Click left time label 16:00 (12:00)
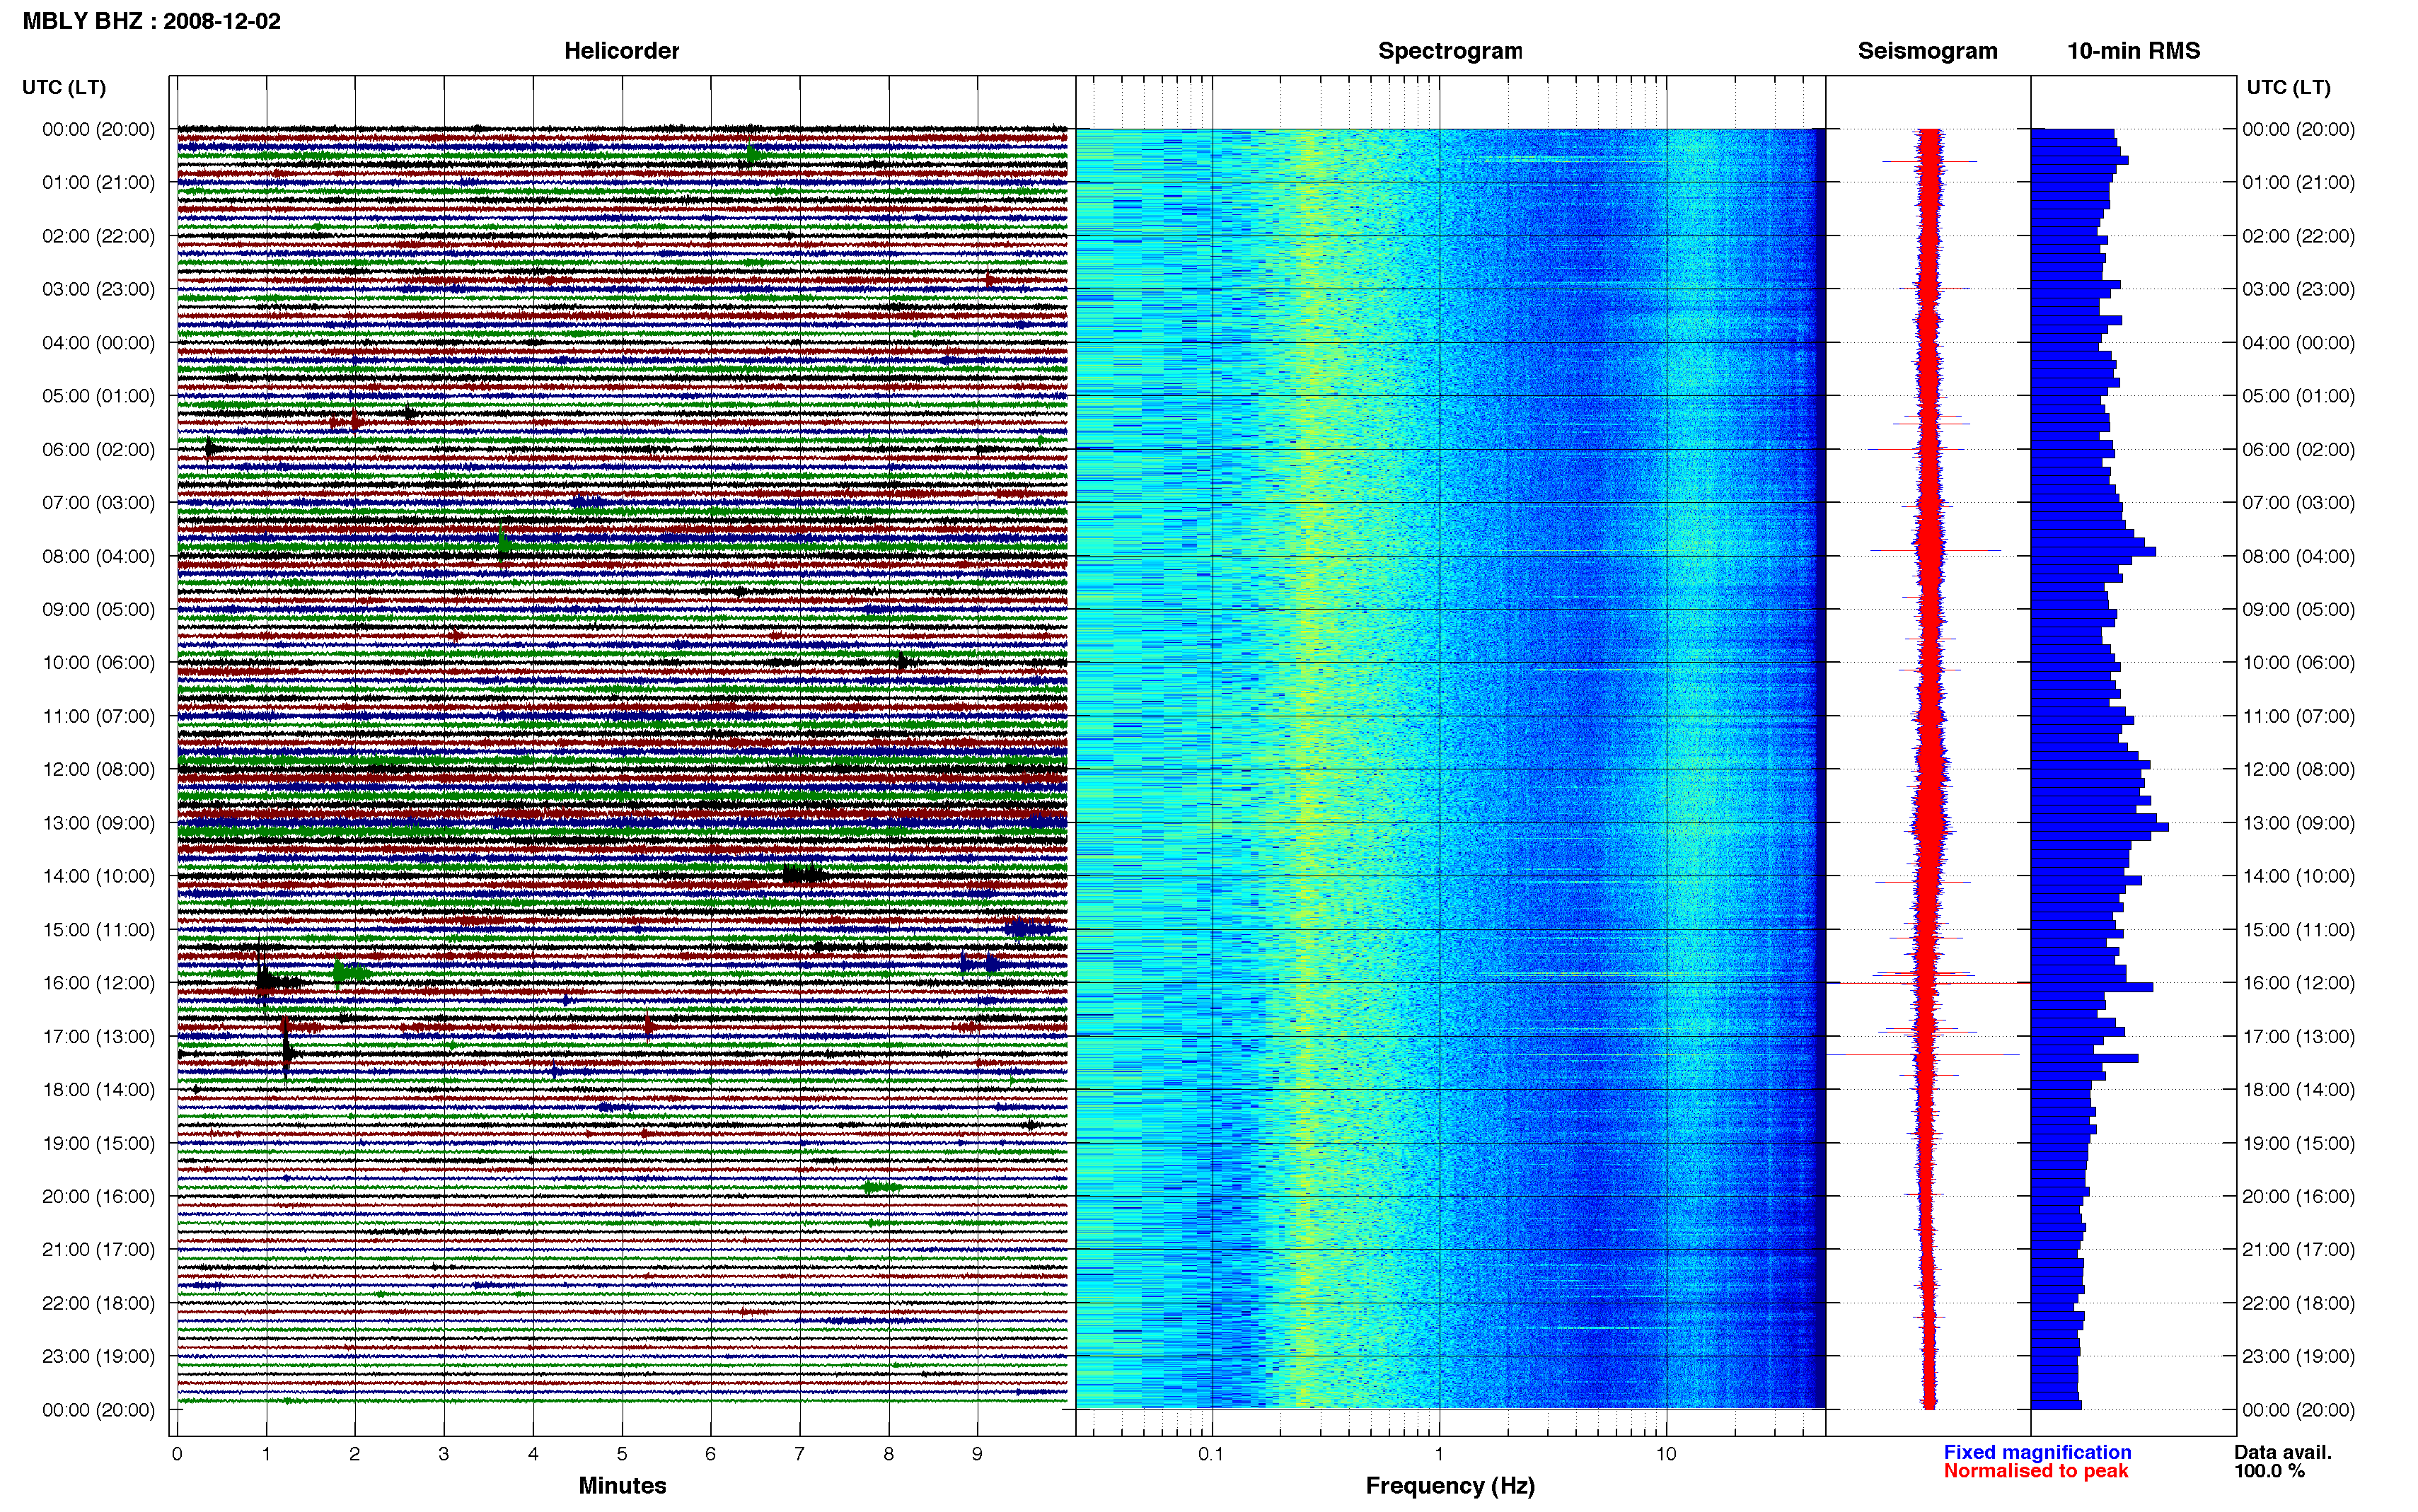This screenshot has width=2418, height=1512. (x=98, y=982)
